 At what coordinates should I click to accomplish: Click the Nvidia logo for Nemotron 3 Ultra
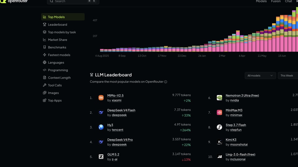[219, 97]
